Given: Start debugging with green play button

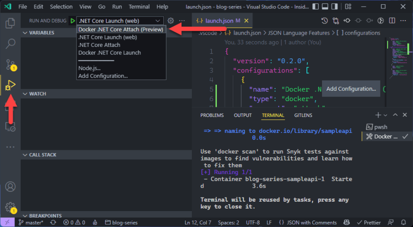Looking at the screenshot, I should point(73,21).
